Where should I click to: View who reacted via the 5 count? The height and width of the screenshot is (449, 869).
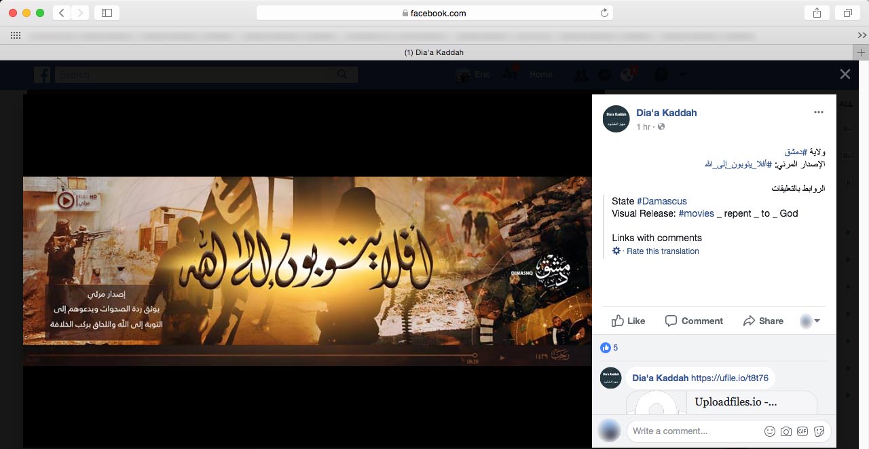click(615, 348)
